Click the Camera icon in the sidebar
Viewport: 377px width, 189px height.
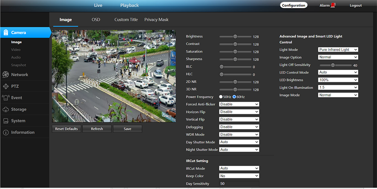pyautogui.click(x=6, y=33)
